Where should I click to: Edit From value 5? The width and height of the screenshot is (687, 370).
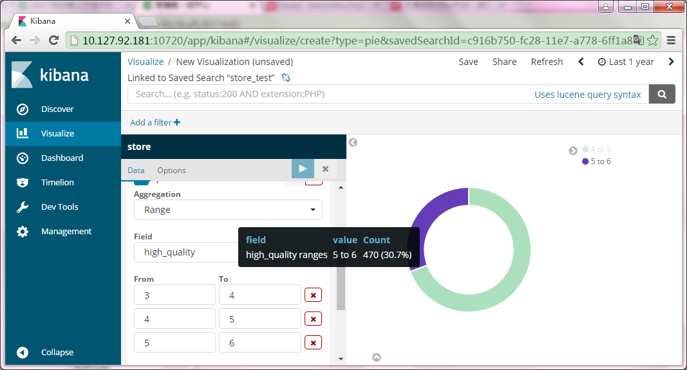pos(174,342)
